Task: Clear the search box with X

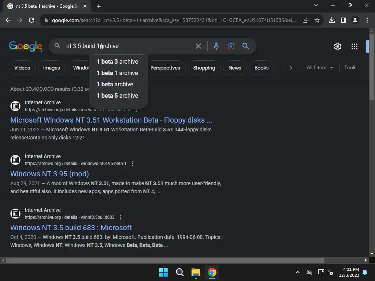Action: (x=198, y=46)
